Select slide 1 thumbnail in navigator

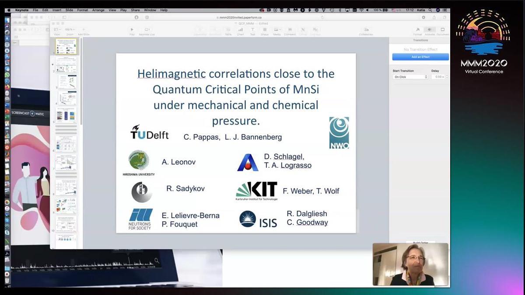coord(66,46)
